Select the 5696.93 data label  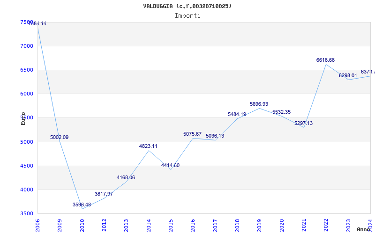click(259, 104)
